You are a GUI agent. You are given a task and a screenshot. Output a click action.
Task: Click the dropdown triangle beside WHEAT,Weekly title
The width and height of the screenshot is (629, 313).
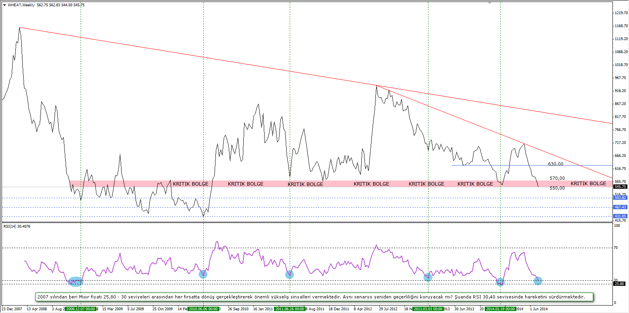click(4, 5)
